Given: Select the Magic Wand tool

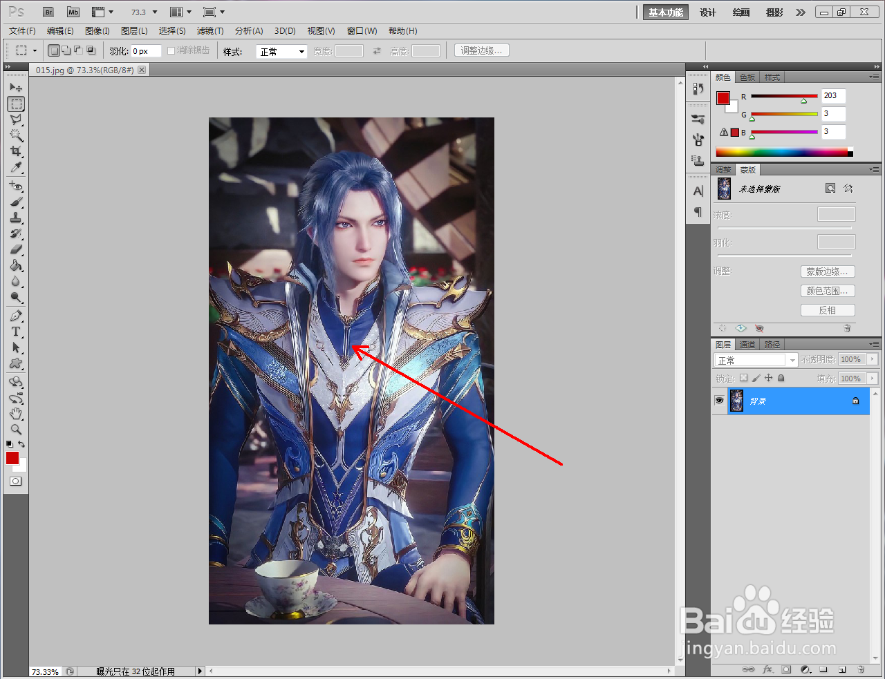Looking at the screenshot, I should pyautogui.click(x=16, y=135).
